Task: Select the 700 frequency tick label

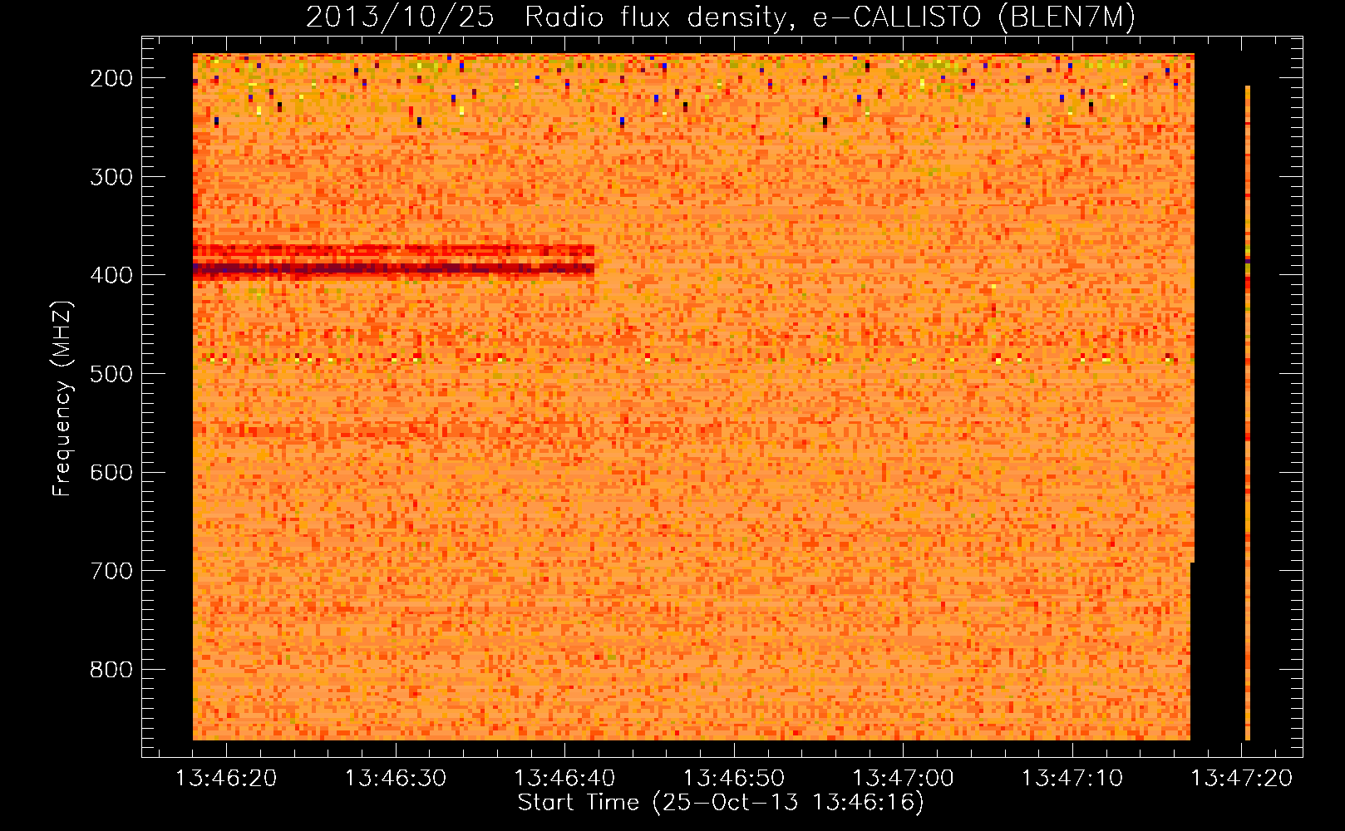Action: pyautogui.click(x=111, y=571)
